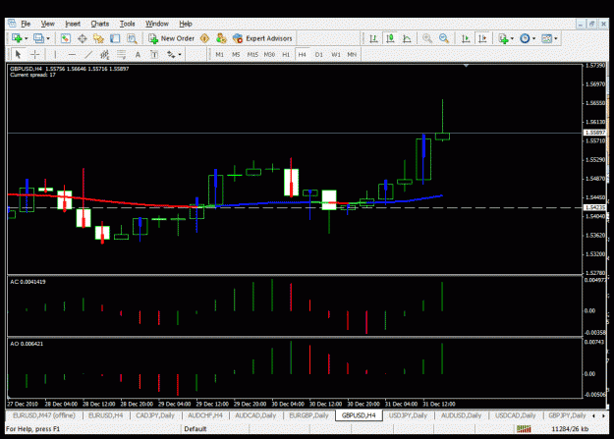Open the Charts menu

click(100, 24)
